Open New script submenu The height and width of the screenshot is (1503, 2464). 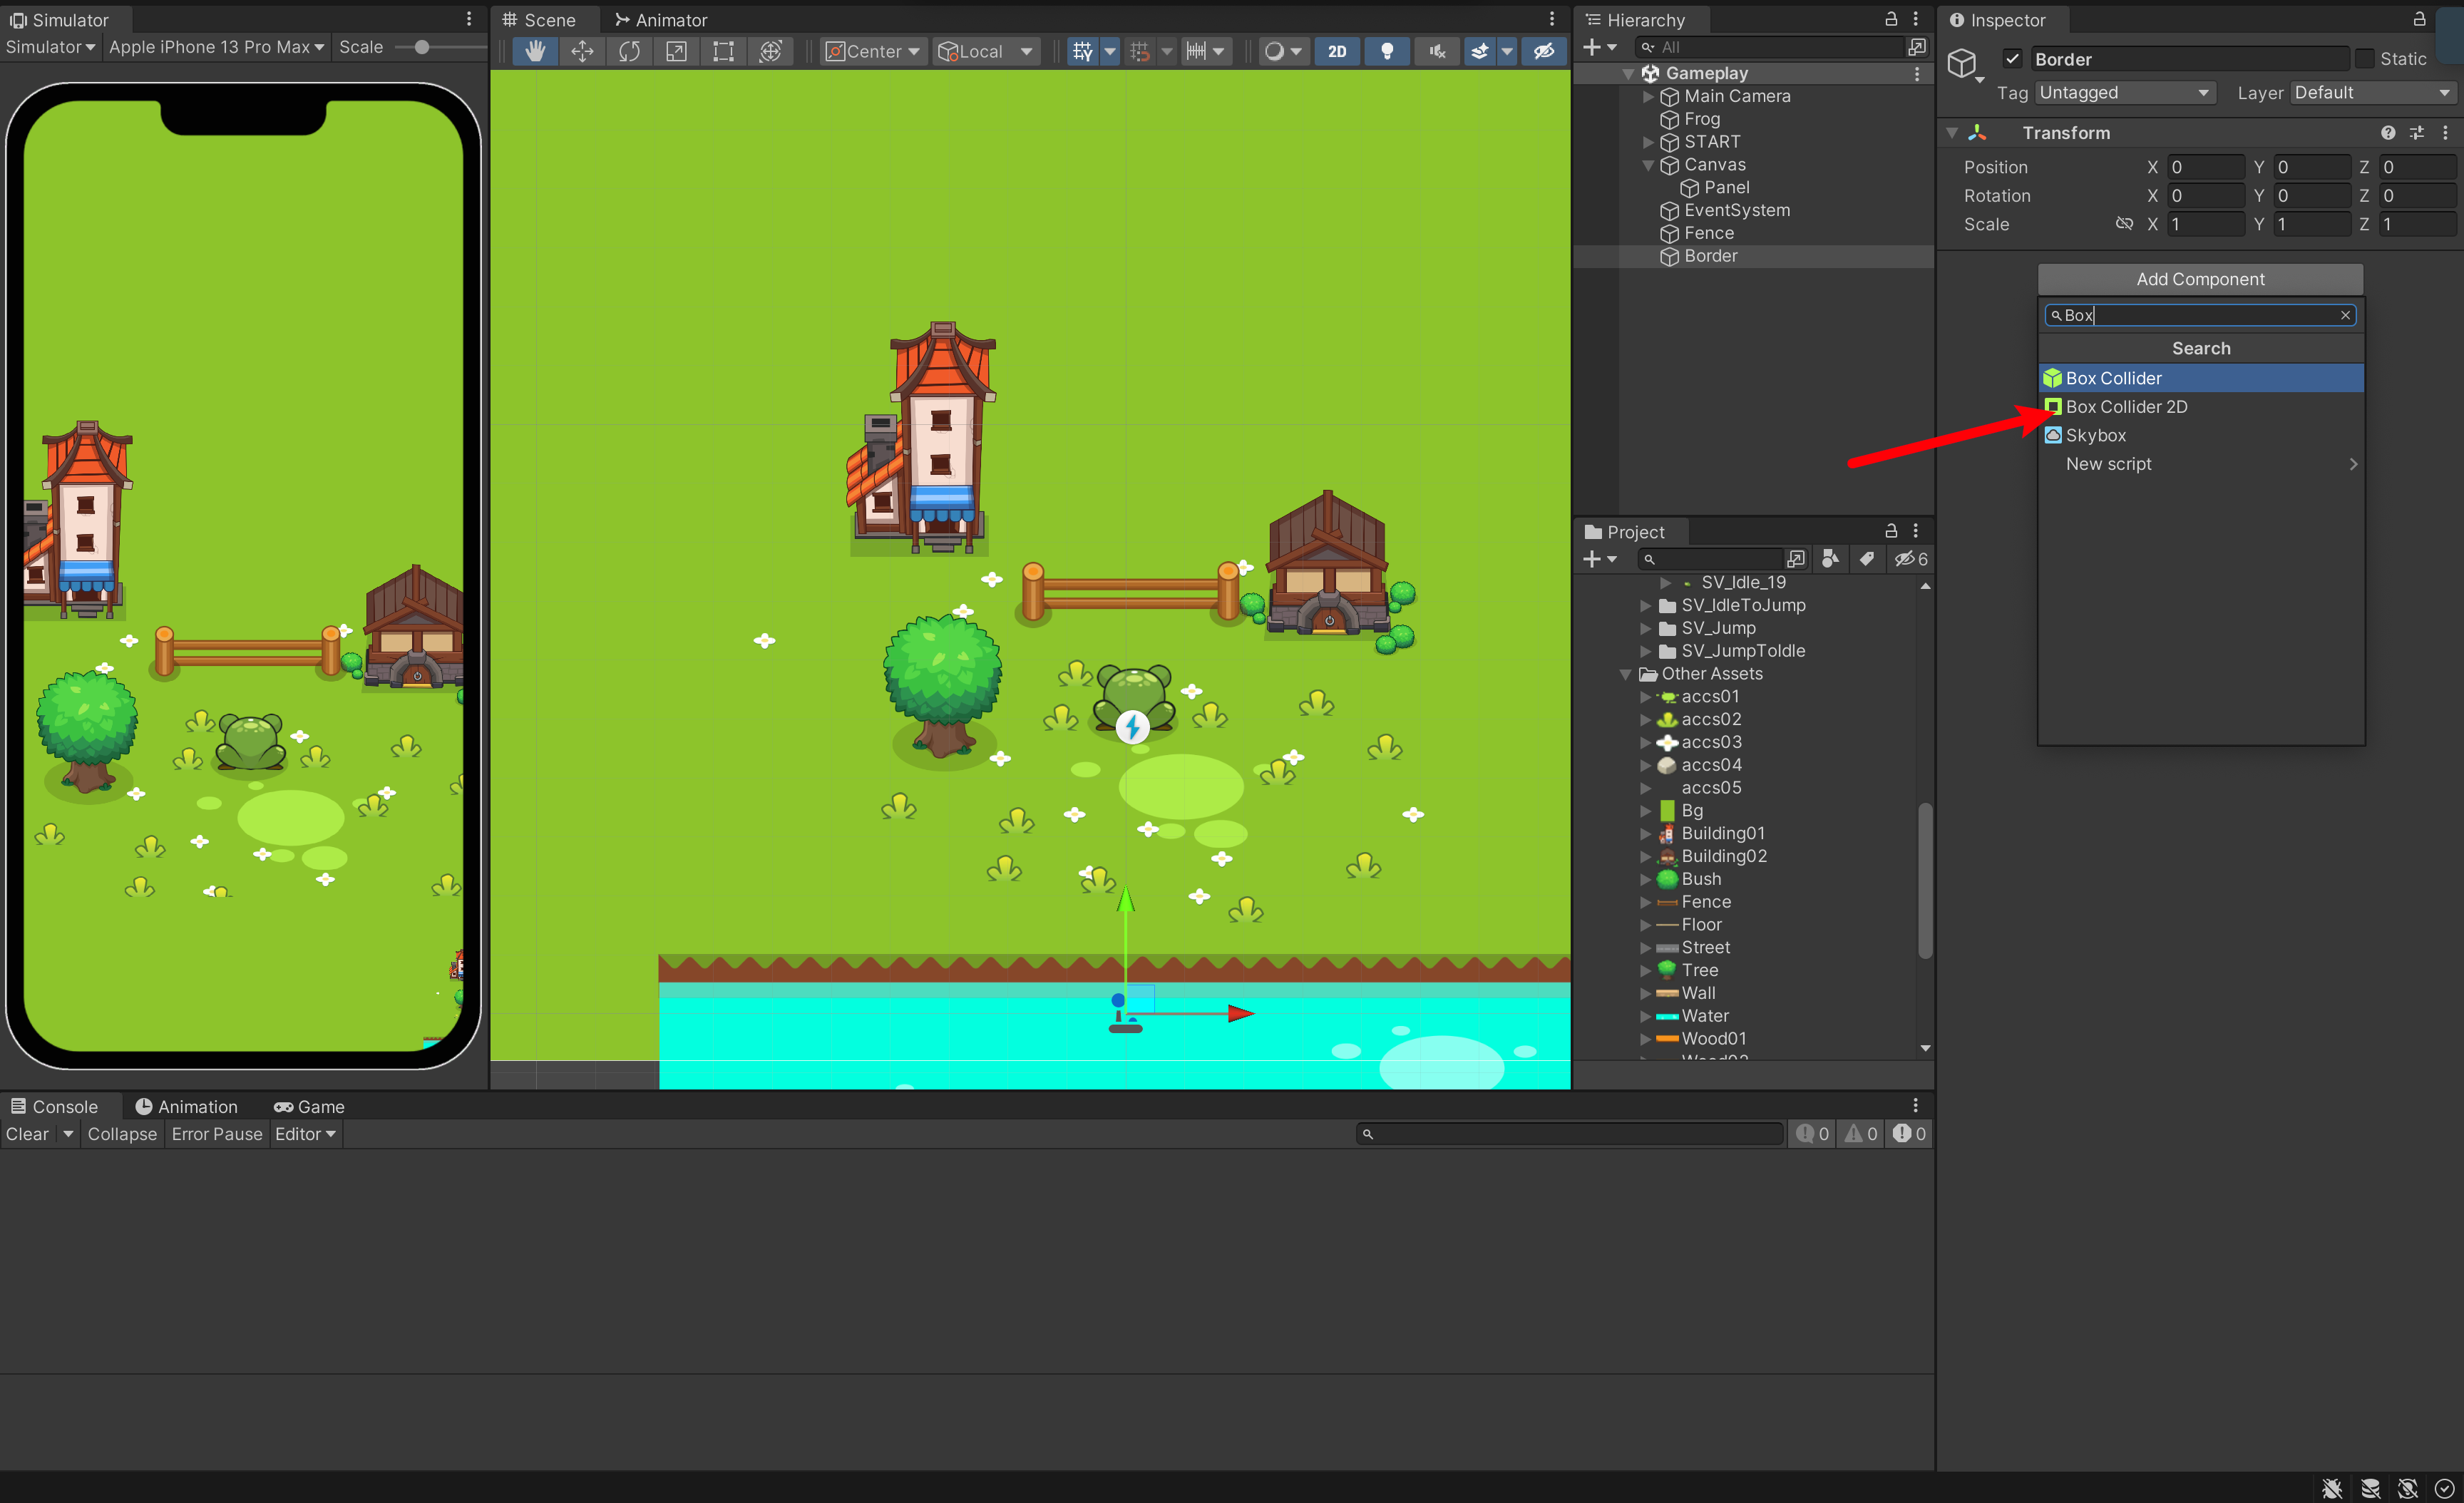[2201, 464]
